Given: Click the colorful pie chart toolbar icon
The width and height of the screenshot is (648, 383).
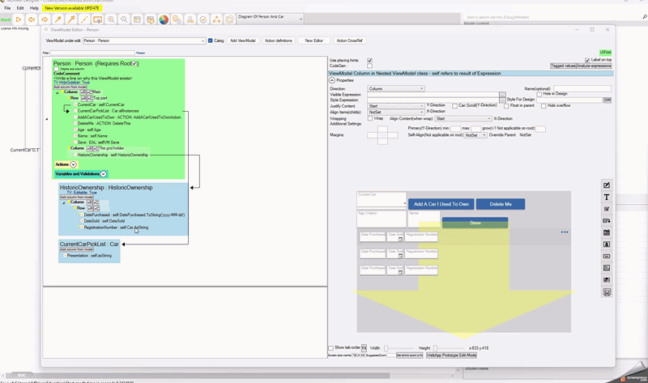Looking at the screenshot, I should pos(164,19).
